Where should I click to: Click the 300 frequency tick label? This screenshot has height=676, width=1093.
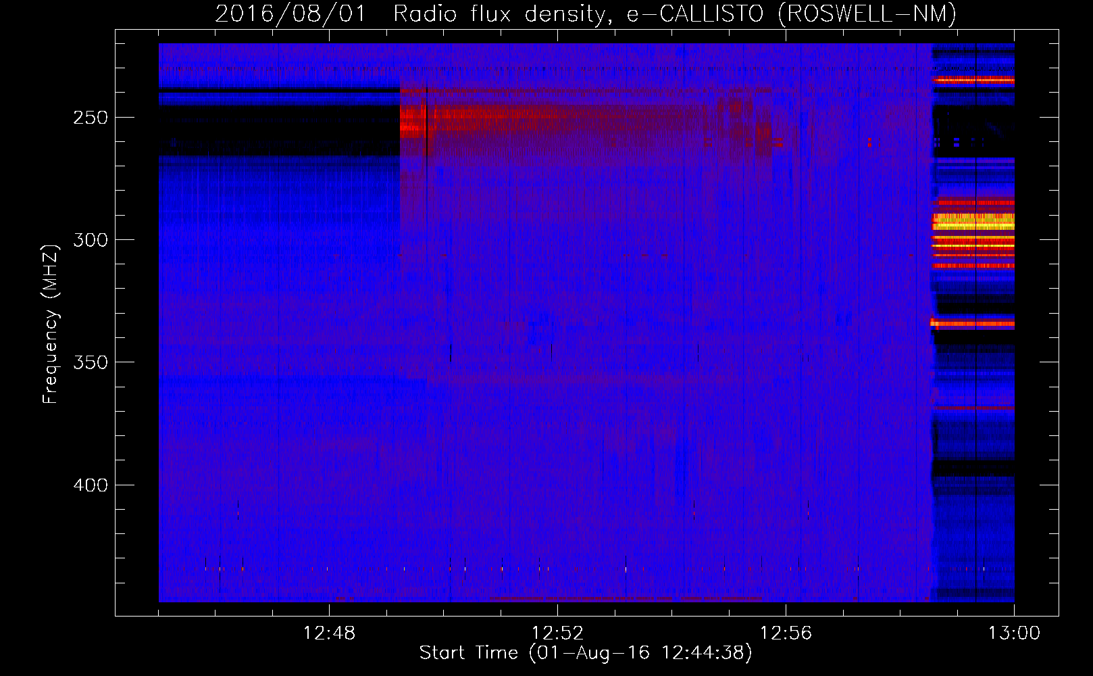[91, 240]
